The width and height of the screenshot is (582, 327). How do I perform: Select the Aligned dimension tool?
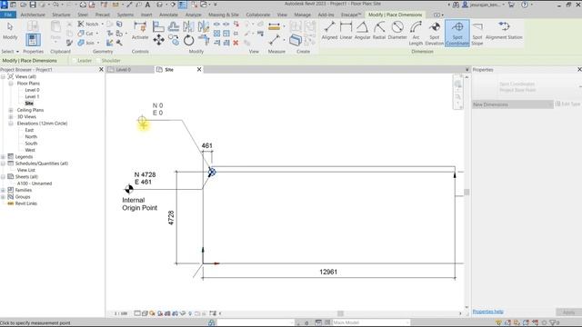(x=329, y=30)
